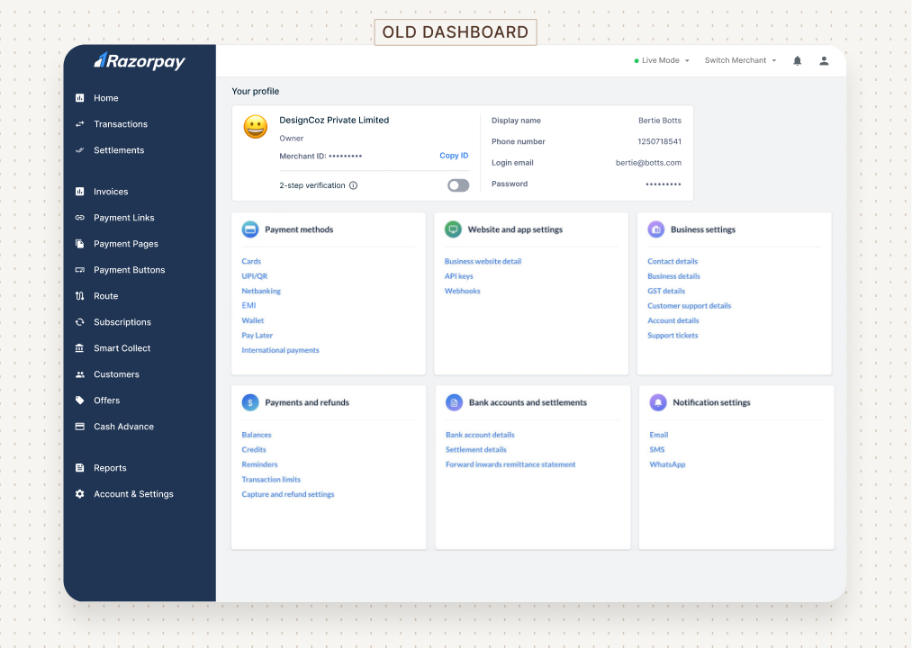
Task: Open the EMI link
Action: 248,305
